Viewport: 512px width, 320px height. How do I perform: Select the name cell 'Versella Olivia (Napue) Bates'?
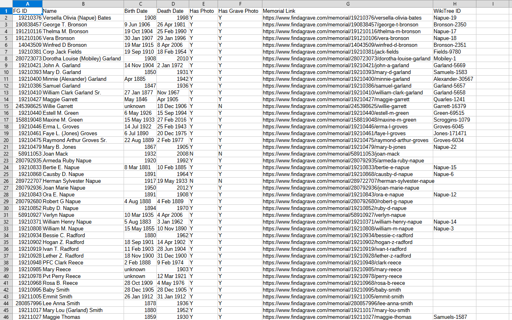[x=83, y=18]
